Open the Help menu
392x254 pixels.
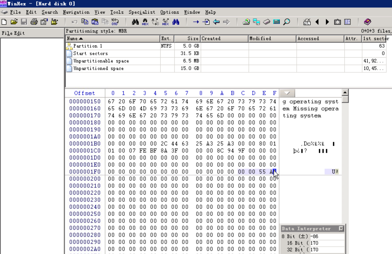pos(211,12)
